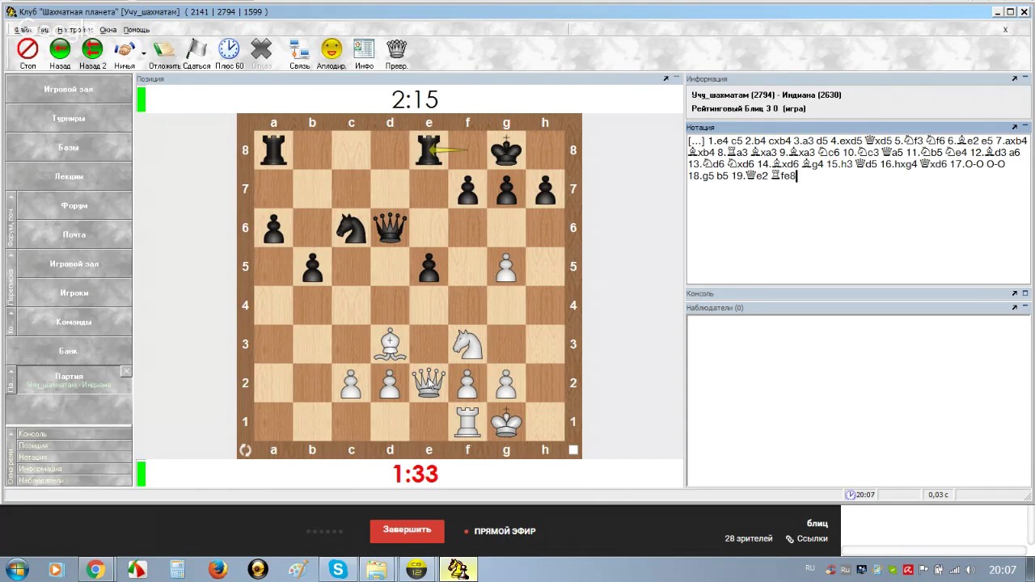Click the Назад 2 double-arrow icon
The height and width of the screenshot is (582, 1035).
pos(92,49)
